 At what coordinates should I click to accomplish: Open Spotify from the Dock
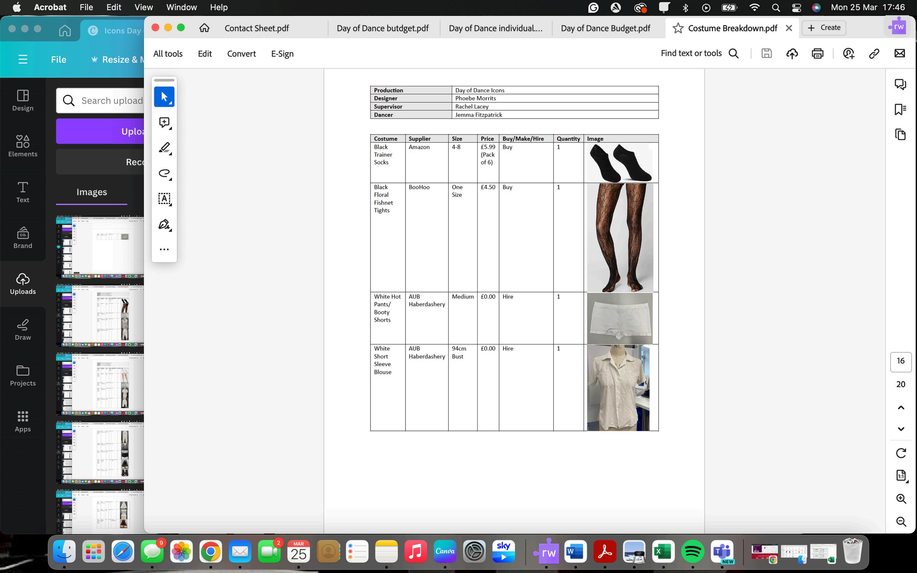point(692,552)
